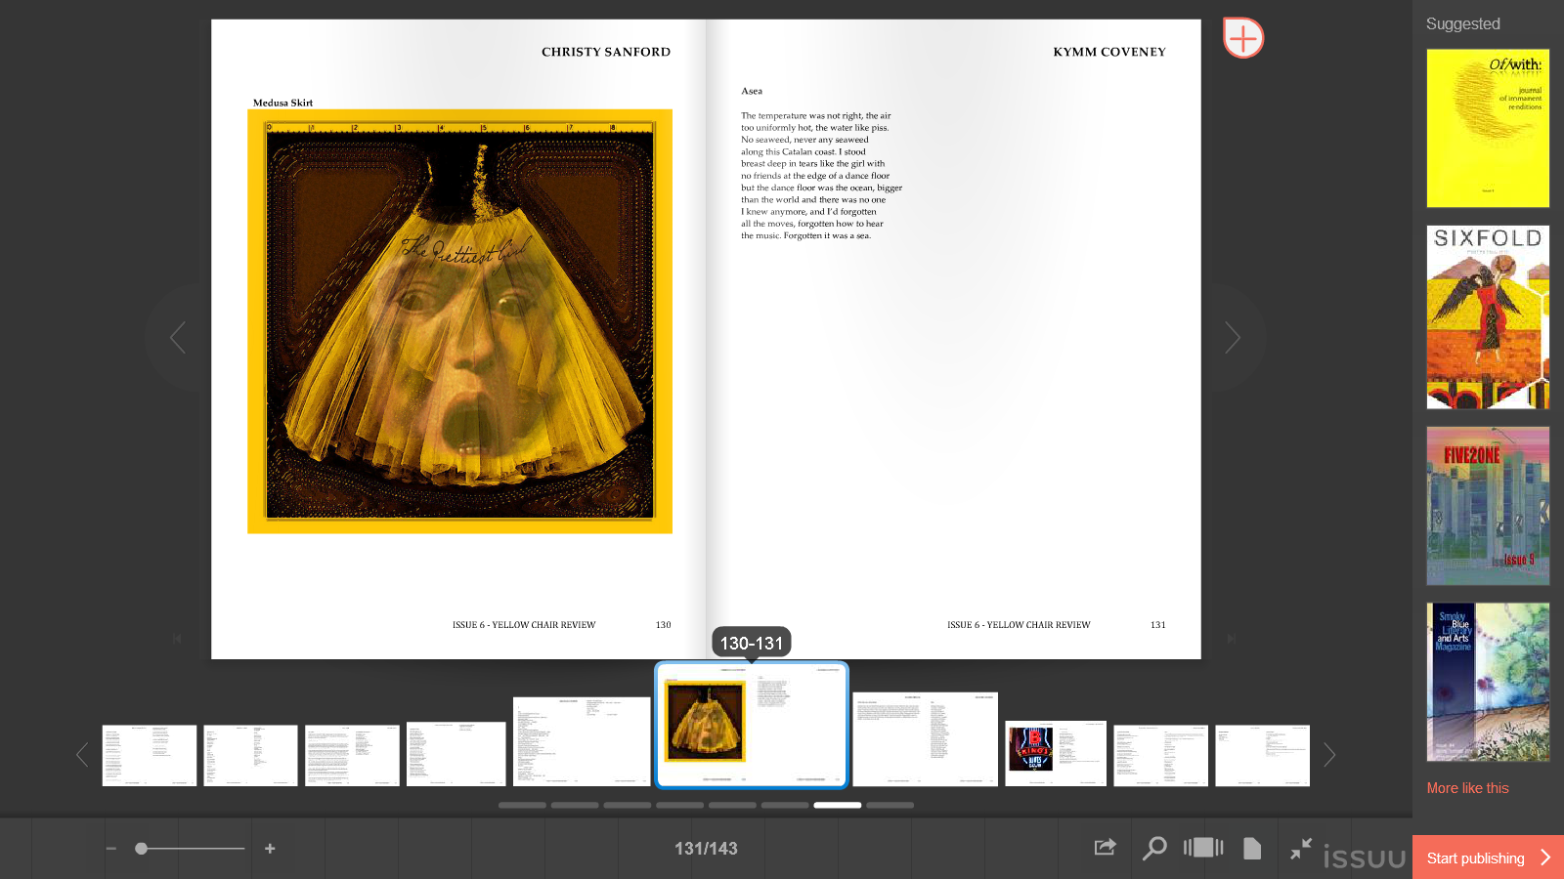Zoom out with the minus button

click(x=111, y=849)
